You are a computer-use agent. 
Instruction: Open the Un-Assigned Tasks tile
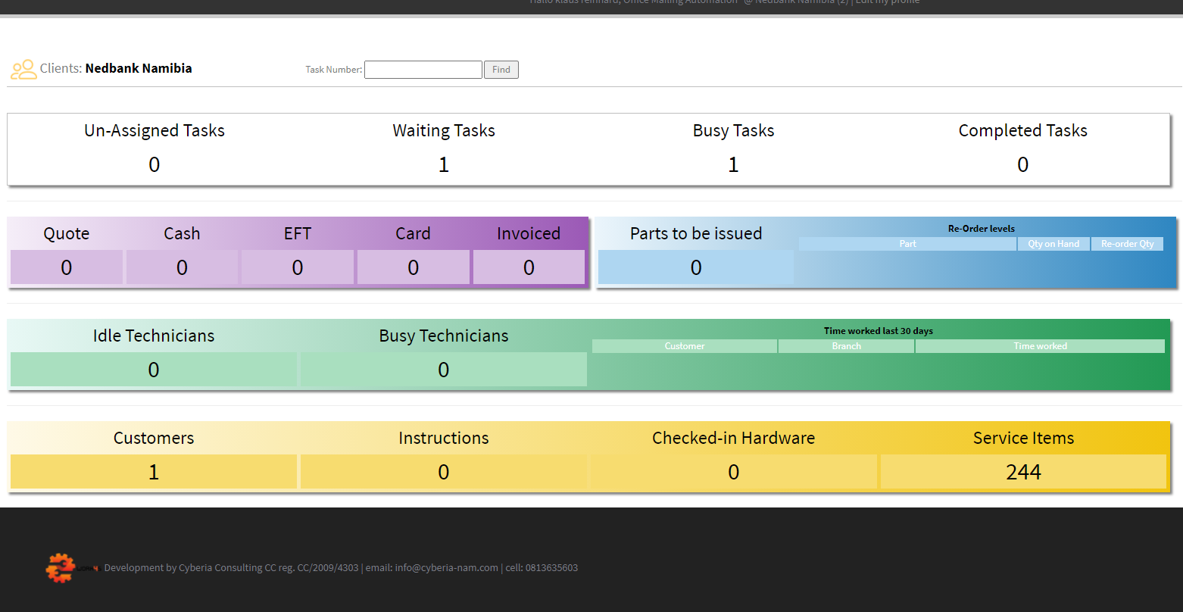click(x=155, y=149)
